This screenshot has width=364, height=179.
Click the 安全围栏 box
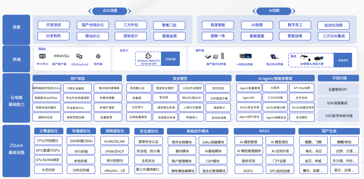(x=302, y=117)
